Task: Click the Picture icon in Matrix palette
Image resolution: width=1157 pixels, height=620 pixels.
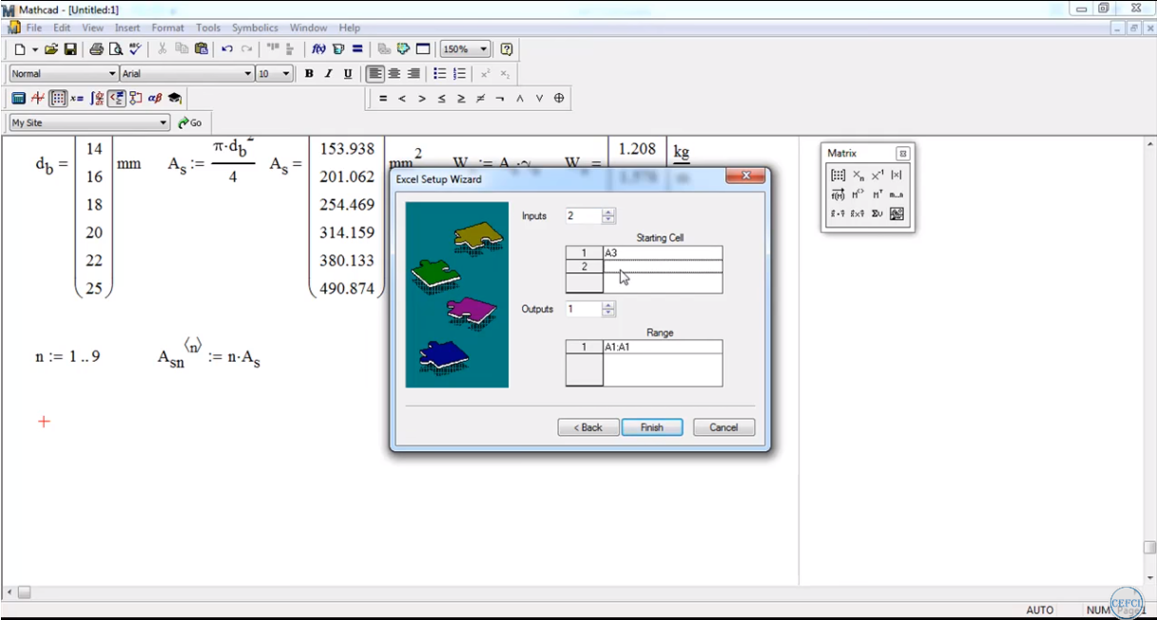Action: [897, 214]
